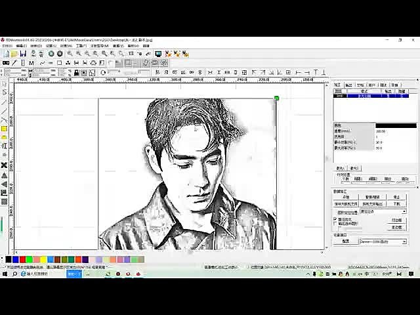
Task: Open the second menu in the menu bar
Action: coord(22,46)
